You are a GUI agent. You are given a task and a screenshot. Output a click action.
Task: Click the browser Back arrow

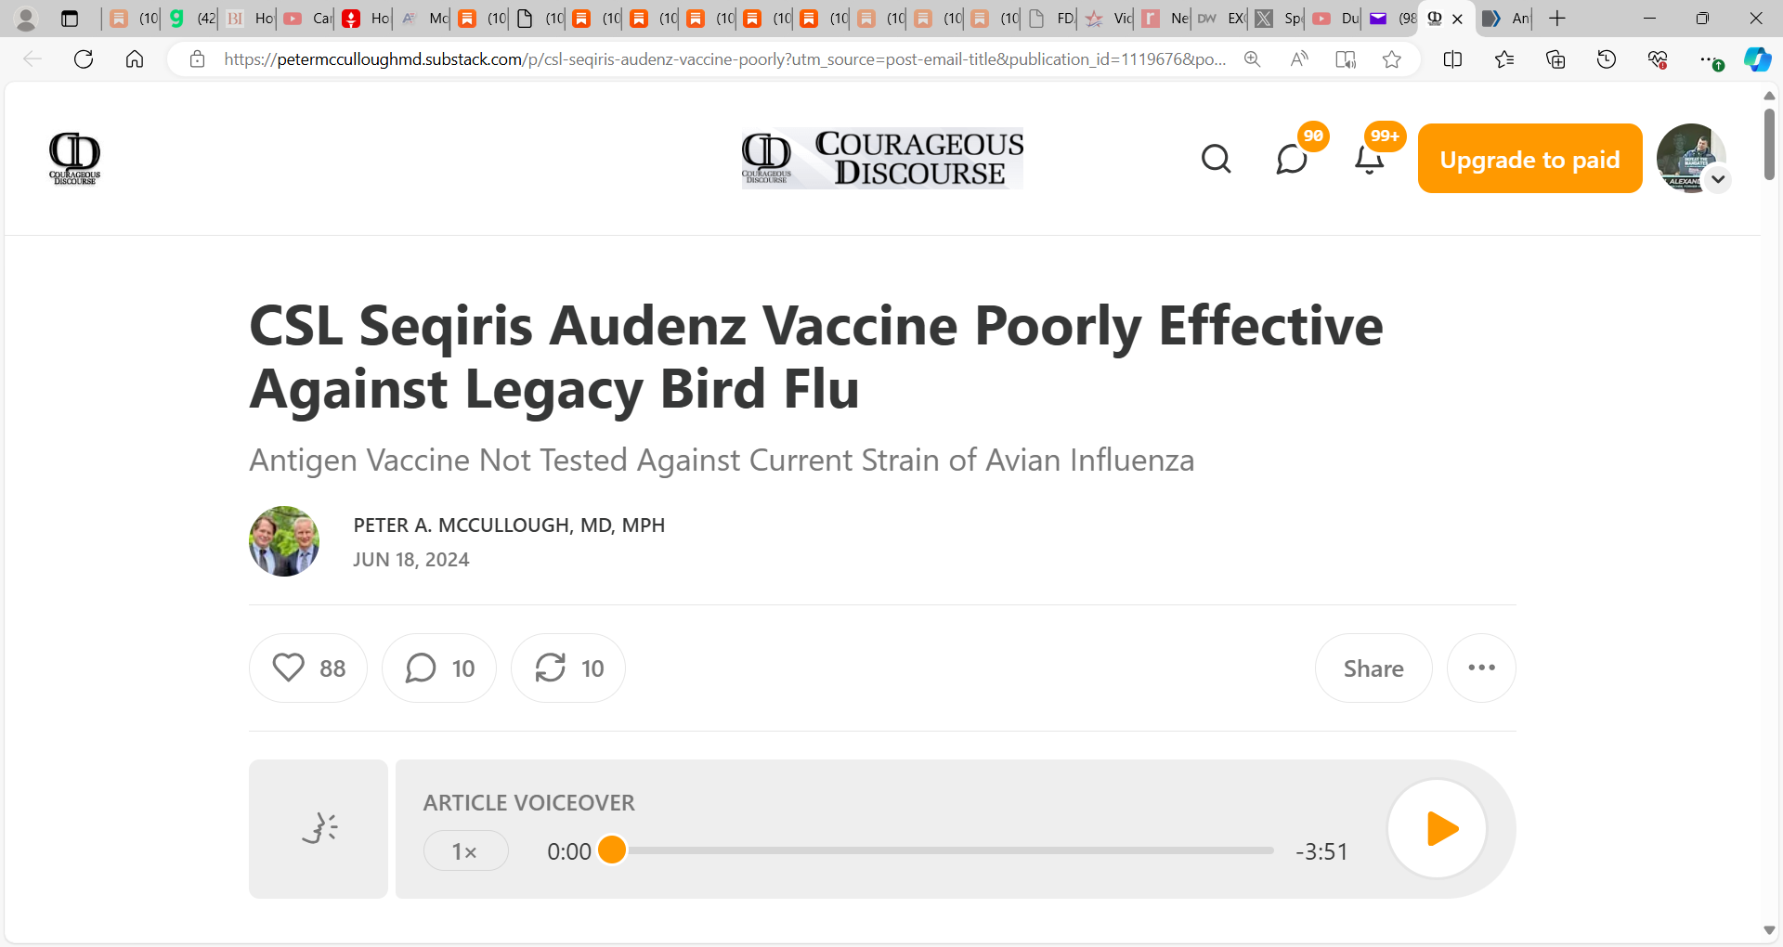pyautogui.click(x=33, y=59)
